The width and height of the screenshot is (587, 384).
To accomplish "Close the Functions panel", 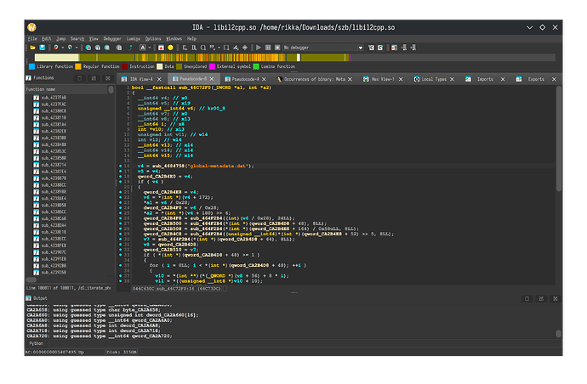I will click(108, 78).
